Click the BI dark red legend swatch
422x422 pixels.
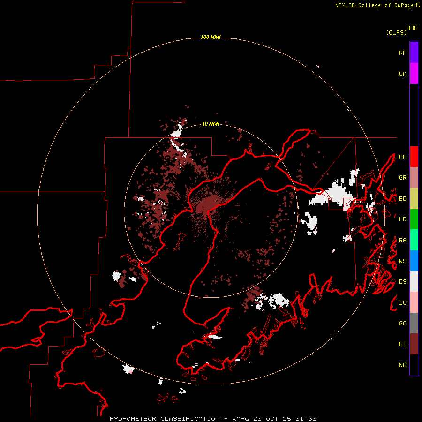pos(414,344)
